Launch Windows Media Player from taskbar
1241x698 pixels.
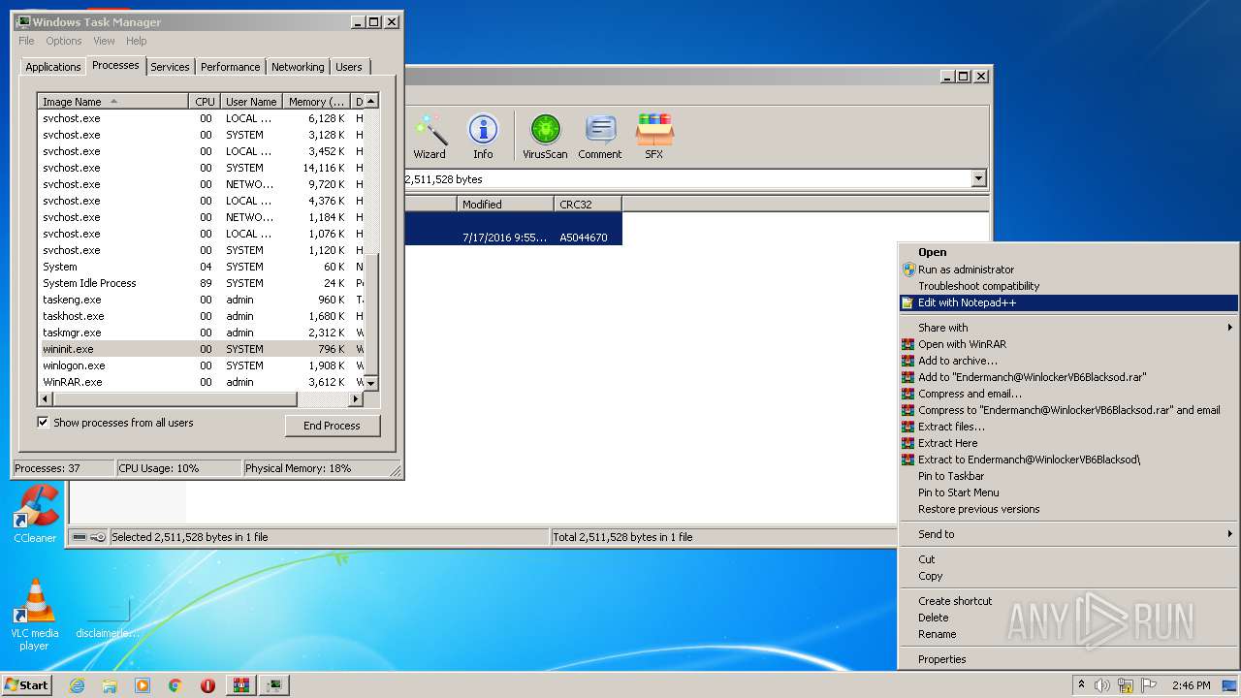(x=143, y=685)
